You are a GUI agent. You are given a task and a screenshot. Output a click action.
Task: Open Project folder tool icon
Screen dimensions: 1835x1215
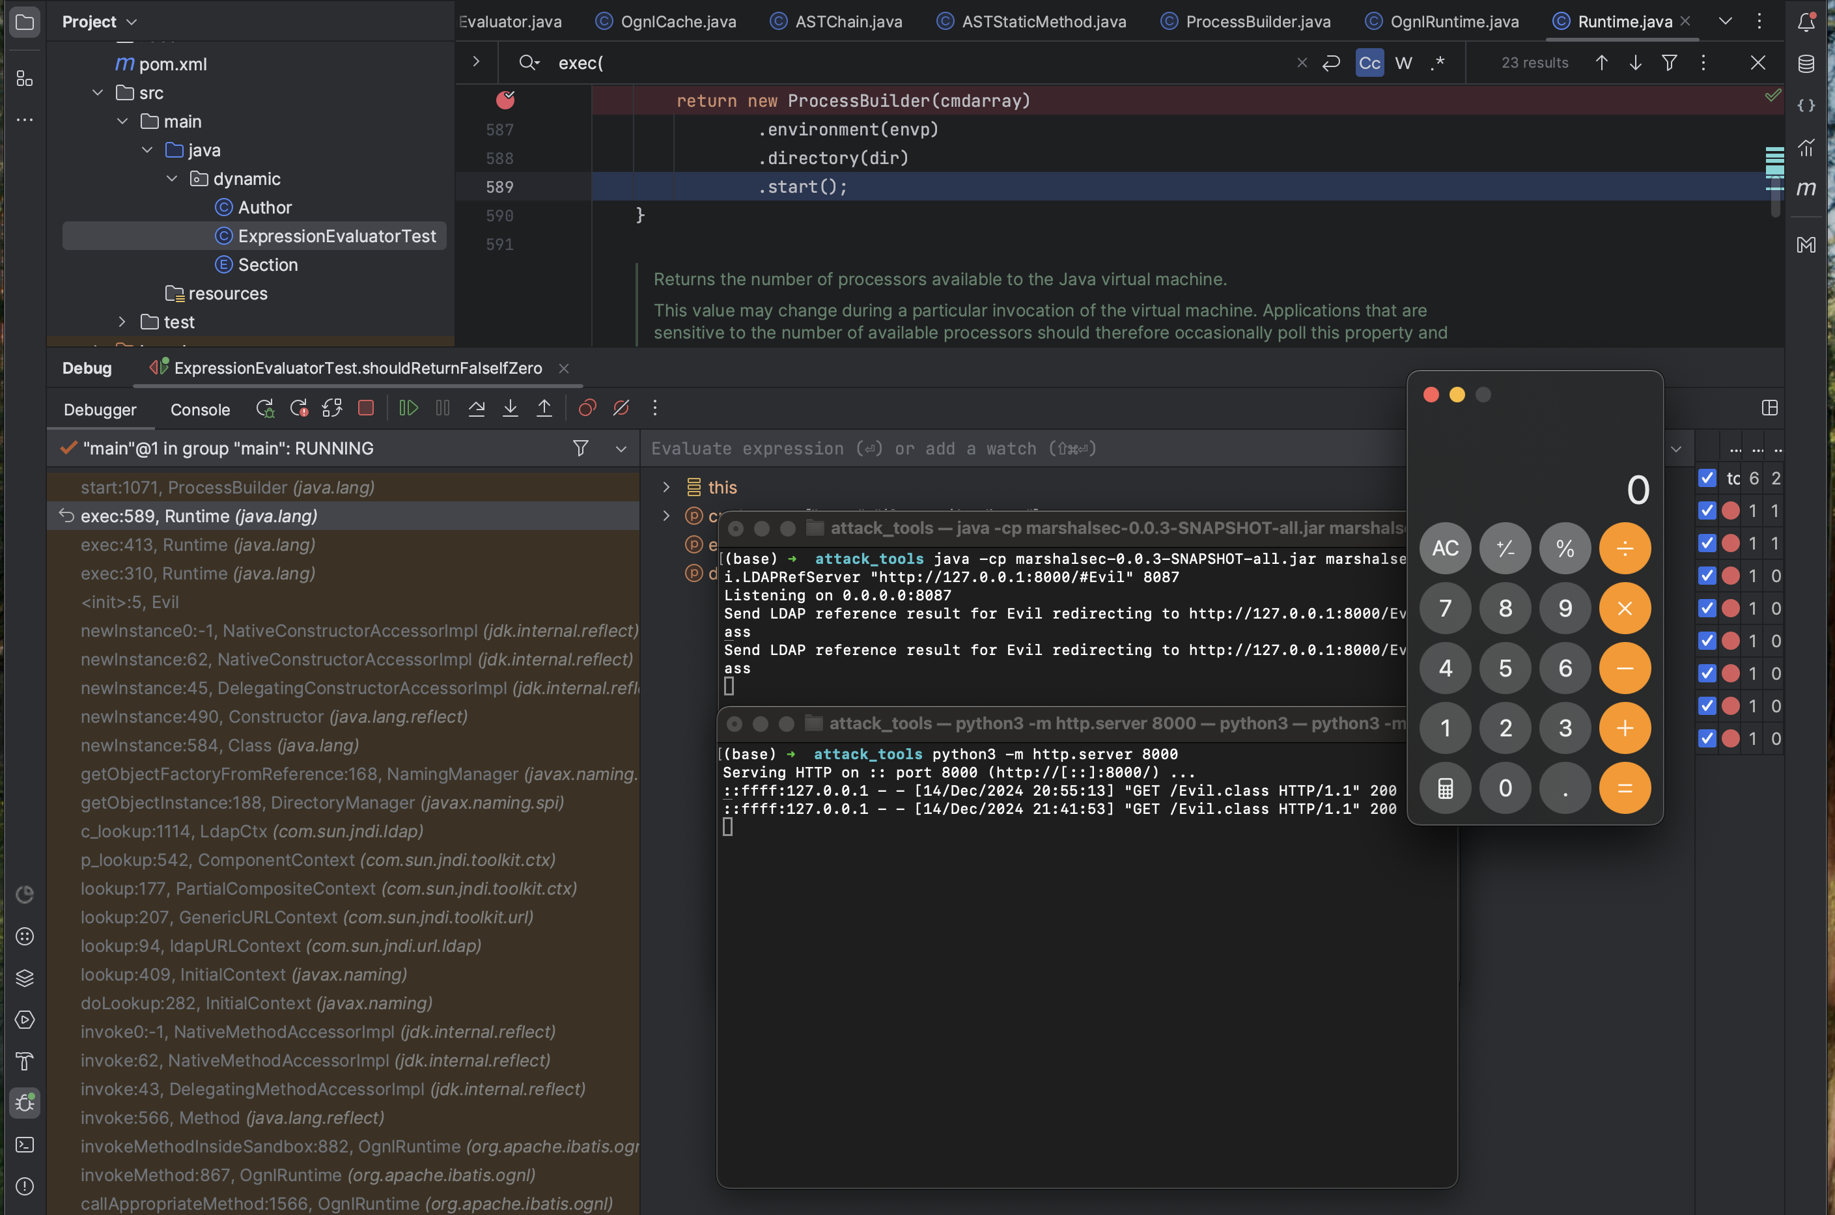click(x=25, y=21)
